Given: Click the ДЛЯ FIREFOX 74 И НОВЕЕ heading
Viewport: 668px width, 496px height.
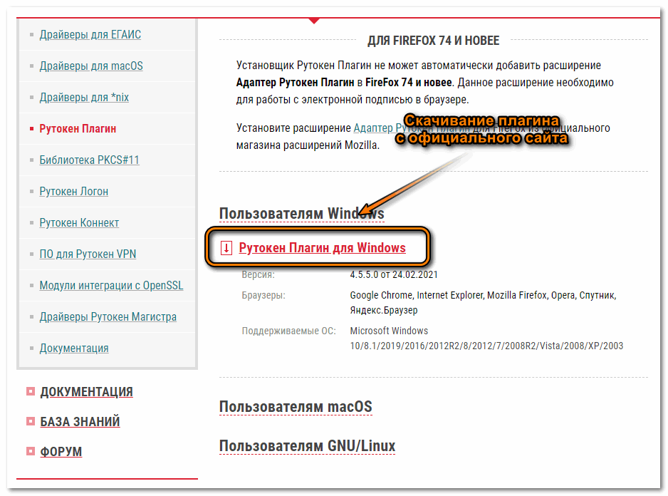Looking at the screenshot, I should (433, 41).
